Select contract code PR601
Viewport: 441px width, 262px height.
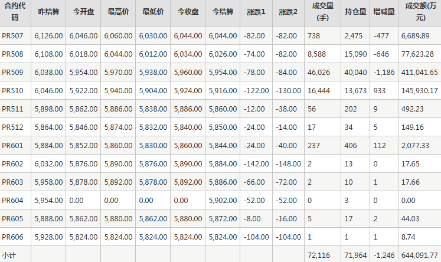pos(12,146)
